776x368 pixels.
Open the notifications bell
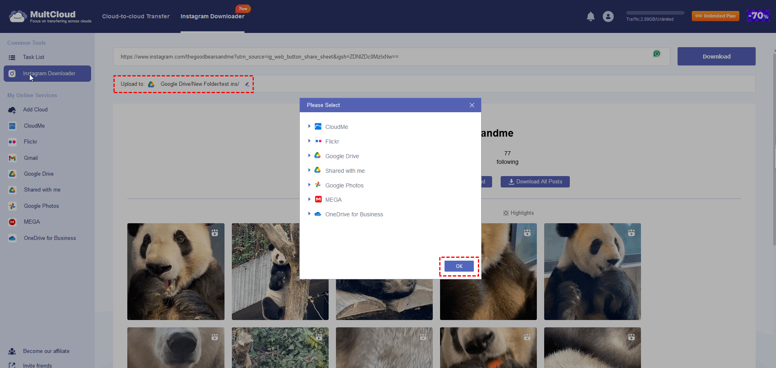[x=591, y=16]
